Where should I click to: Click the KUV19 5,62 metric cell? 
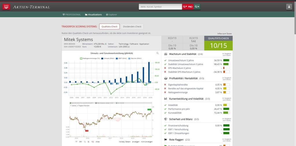tap(193, 39)
